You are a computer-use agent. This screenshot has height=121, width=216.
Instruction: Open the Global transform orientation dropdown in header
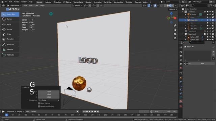77,5
